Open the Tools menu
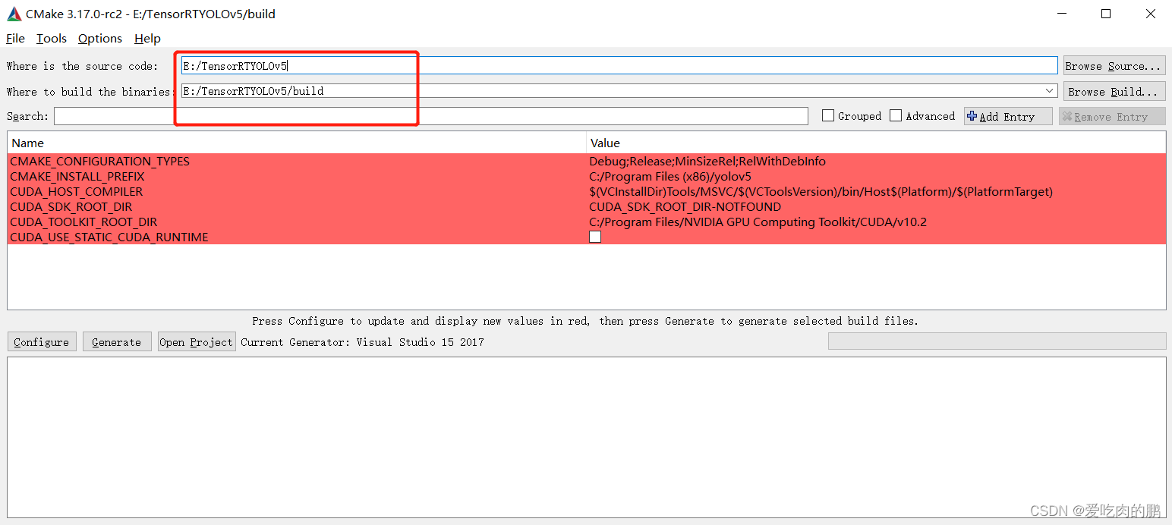The width and height of the screenshot is (1172, 525). (x=51, y=38)
